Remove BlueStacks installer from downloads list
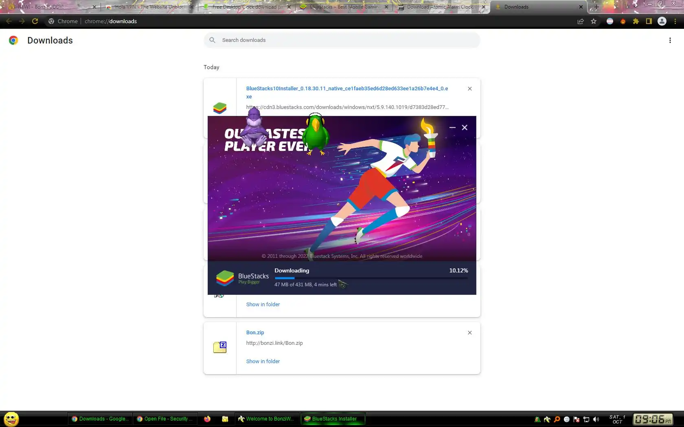 tap(470, 89)
